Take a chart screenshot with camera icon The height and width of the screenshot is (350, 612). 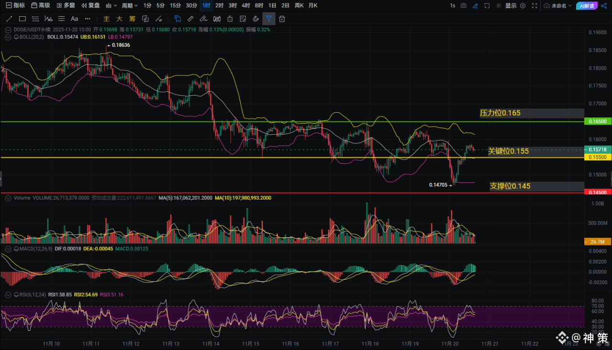(463, 6)
